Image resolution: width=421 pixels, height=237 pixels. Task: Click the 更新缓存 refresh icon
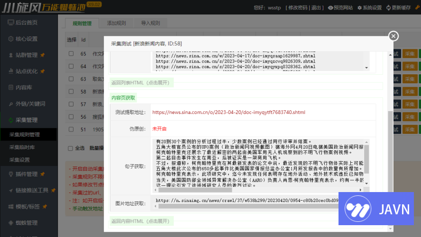(x=388, y=8)
